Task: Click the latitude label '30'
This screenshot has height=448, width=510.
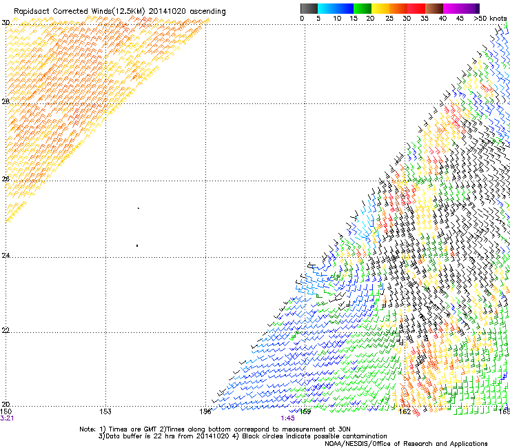Action: pyautogui.click(x=6, y=23)
